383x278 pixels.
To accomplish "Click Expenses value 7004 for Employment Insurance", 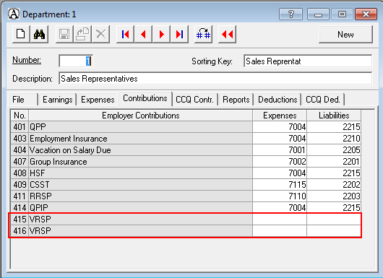I will (280, 139).
